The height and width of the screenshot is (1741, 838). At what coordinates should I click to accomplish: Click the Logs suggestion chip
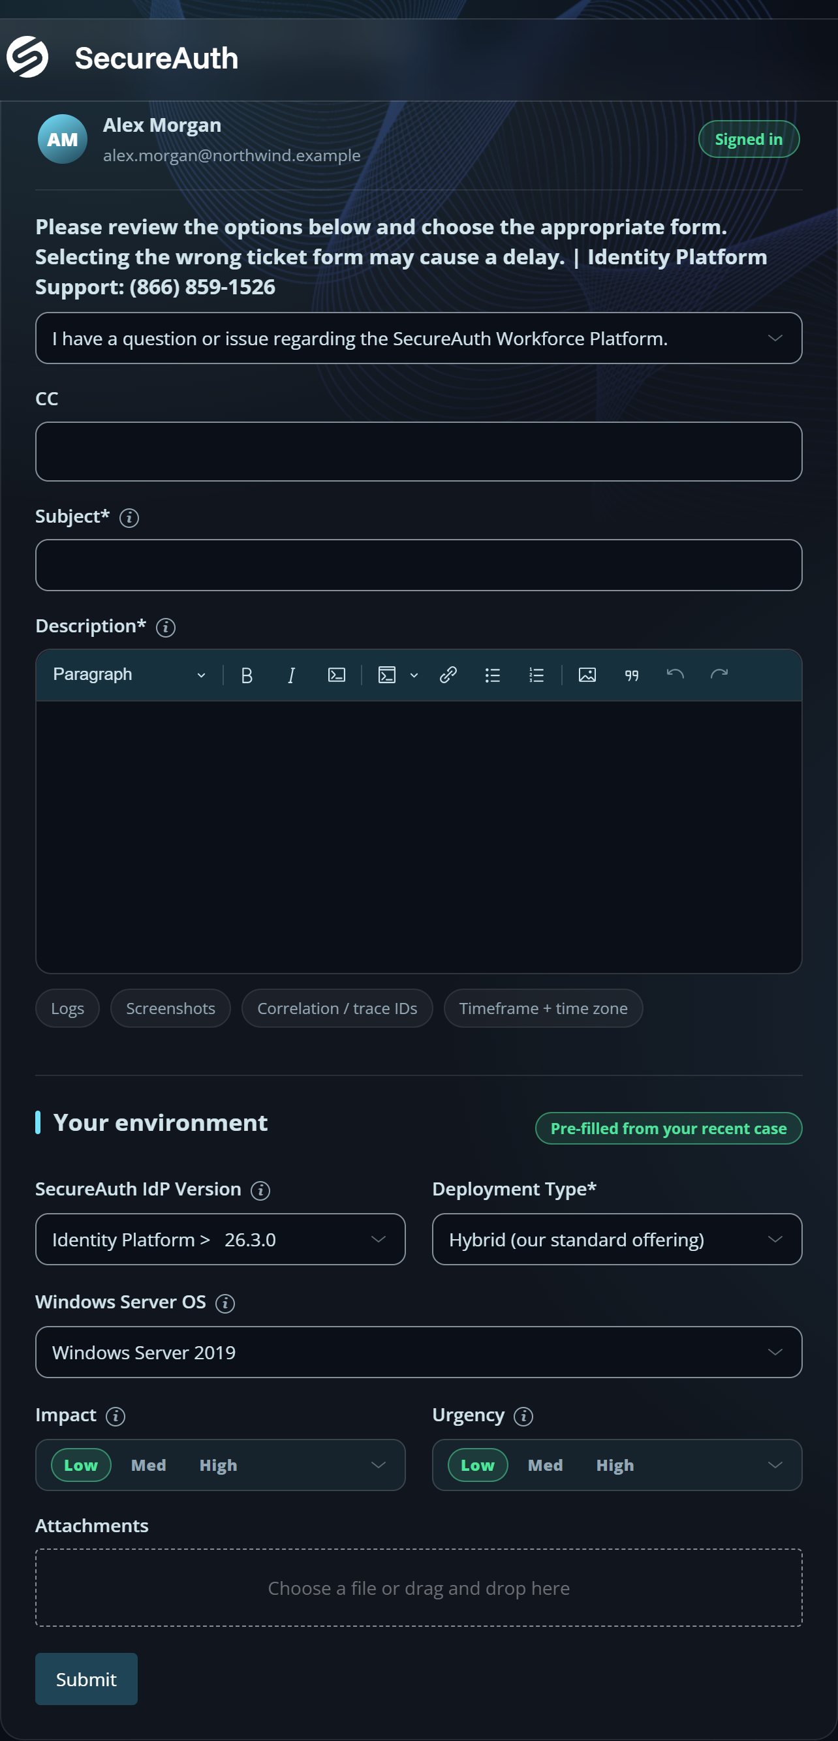pos(68,1008)
